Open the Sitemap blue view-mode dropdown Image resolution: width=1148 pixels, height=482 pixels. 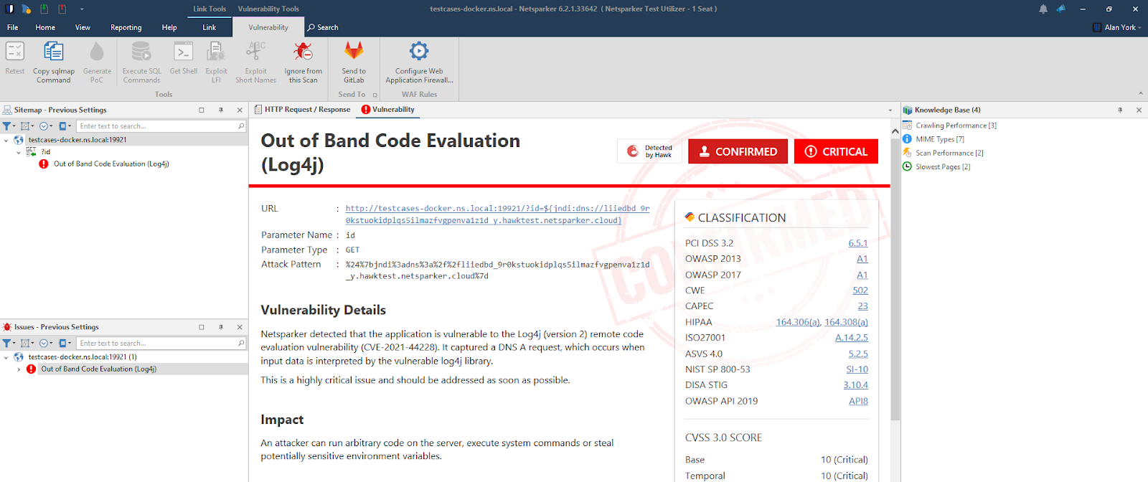pyautogui.click(x=65, y=126)
